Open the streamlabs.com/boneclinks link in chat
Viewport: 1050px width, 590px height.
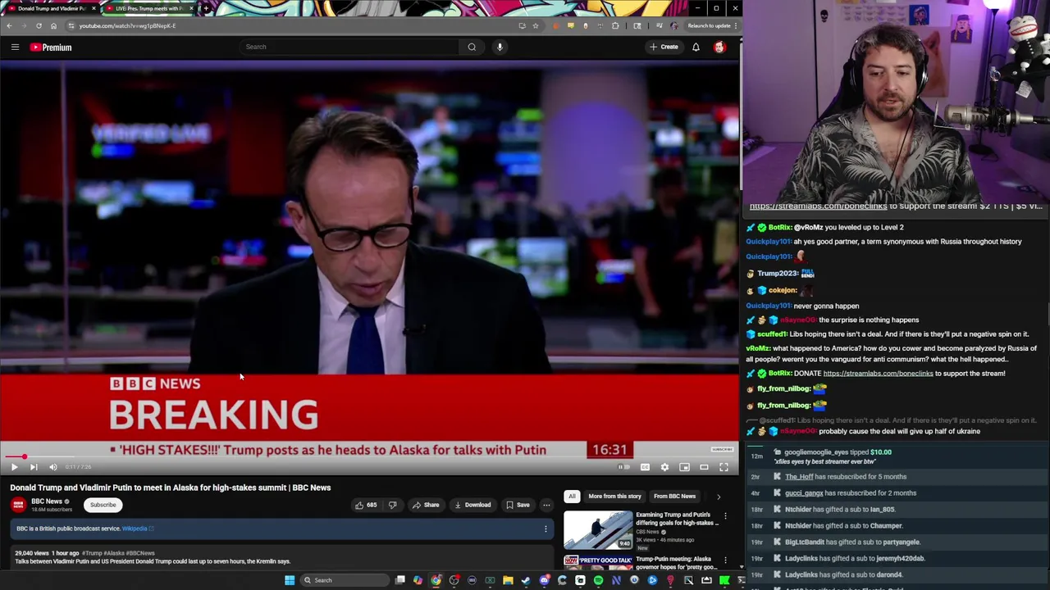coord(878,374)
